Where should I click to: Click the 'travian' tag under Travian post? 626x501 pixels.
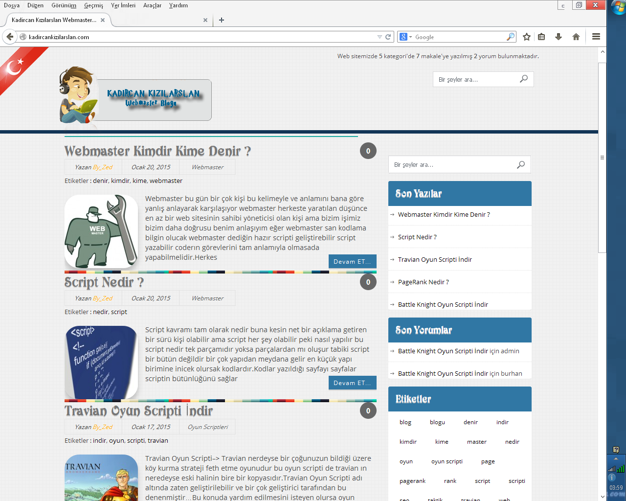pos(158,440)
